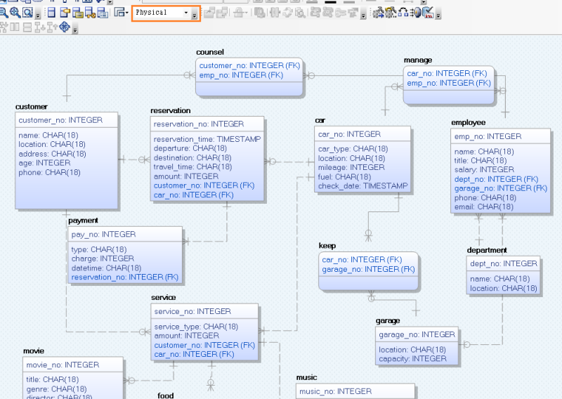Click the sphere icon beside SQL icon

pyautogui.click(x=417, y=13)
